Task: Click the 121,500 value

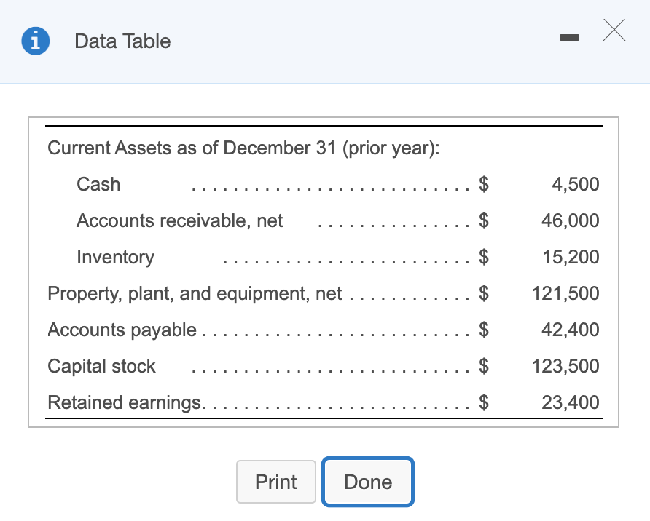Action: point(566,293)
